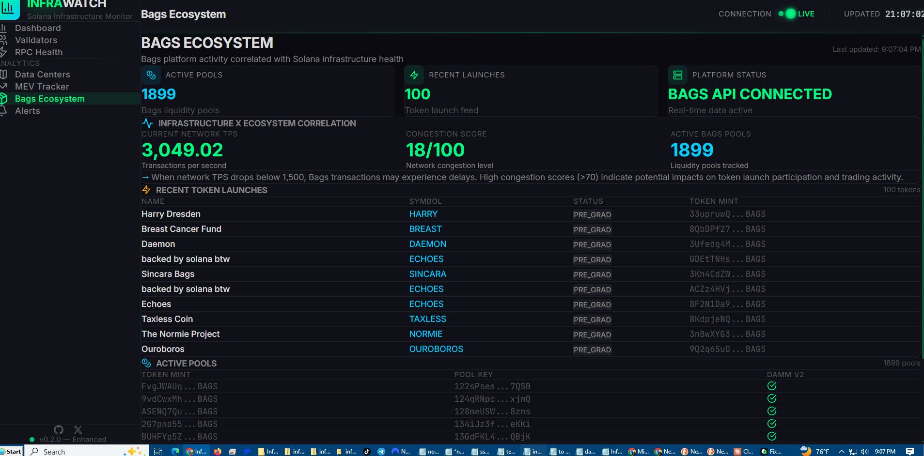
Task: Click The Normie Project row name
Action: (180, 334)
